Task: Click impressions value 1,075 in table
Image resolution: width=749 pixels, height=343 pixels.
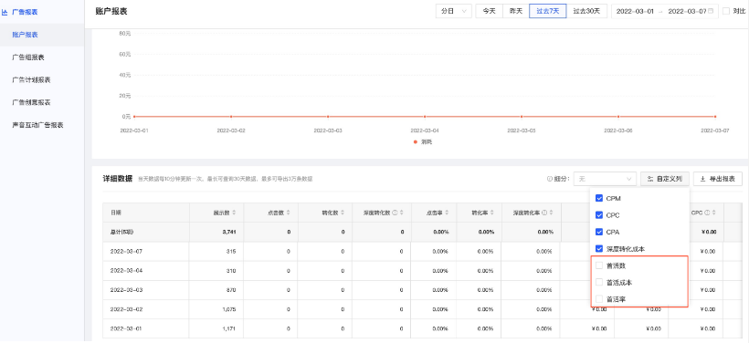Action: tap(230, 309)
